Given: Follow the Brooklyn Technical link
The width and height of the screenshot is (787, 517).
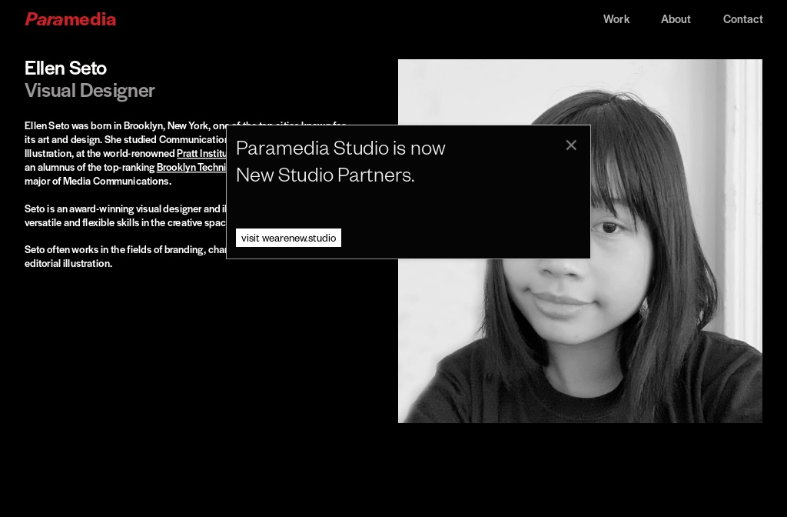Looking at the screenshot, I should [191, 168].
